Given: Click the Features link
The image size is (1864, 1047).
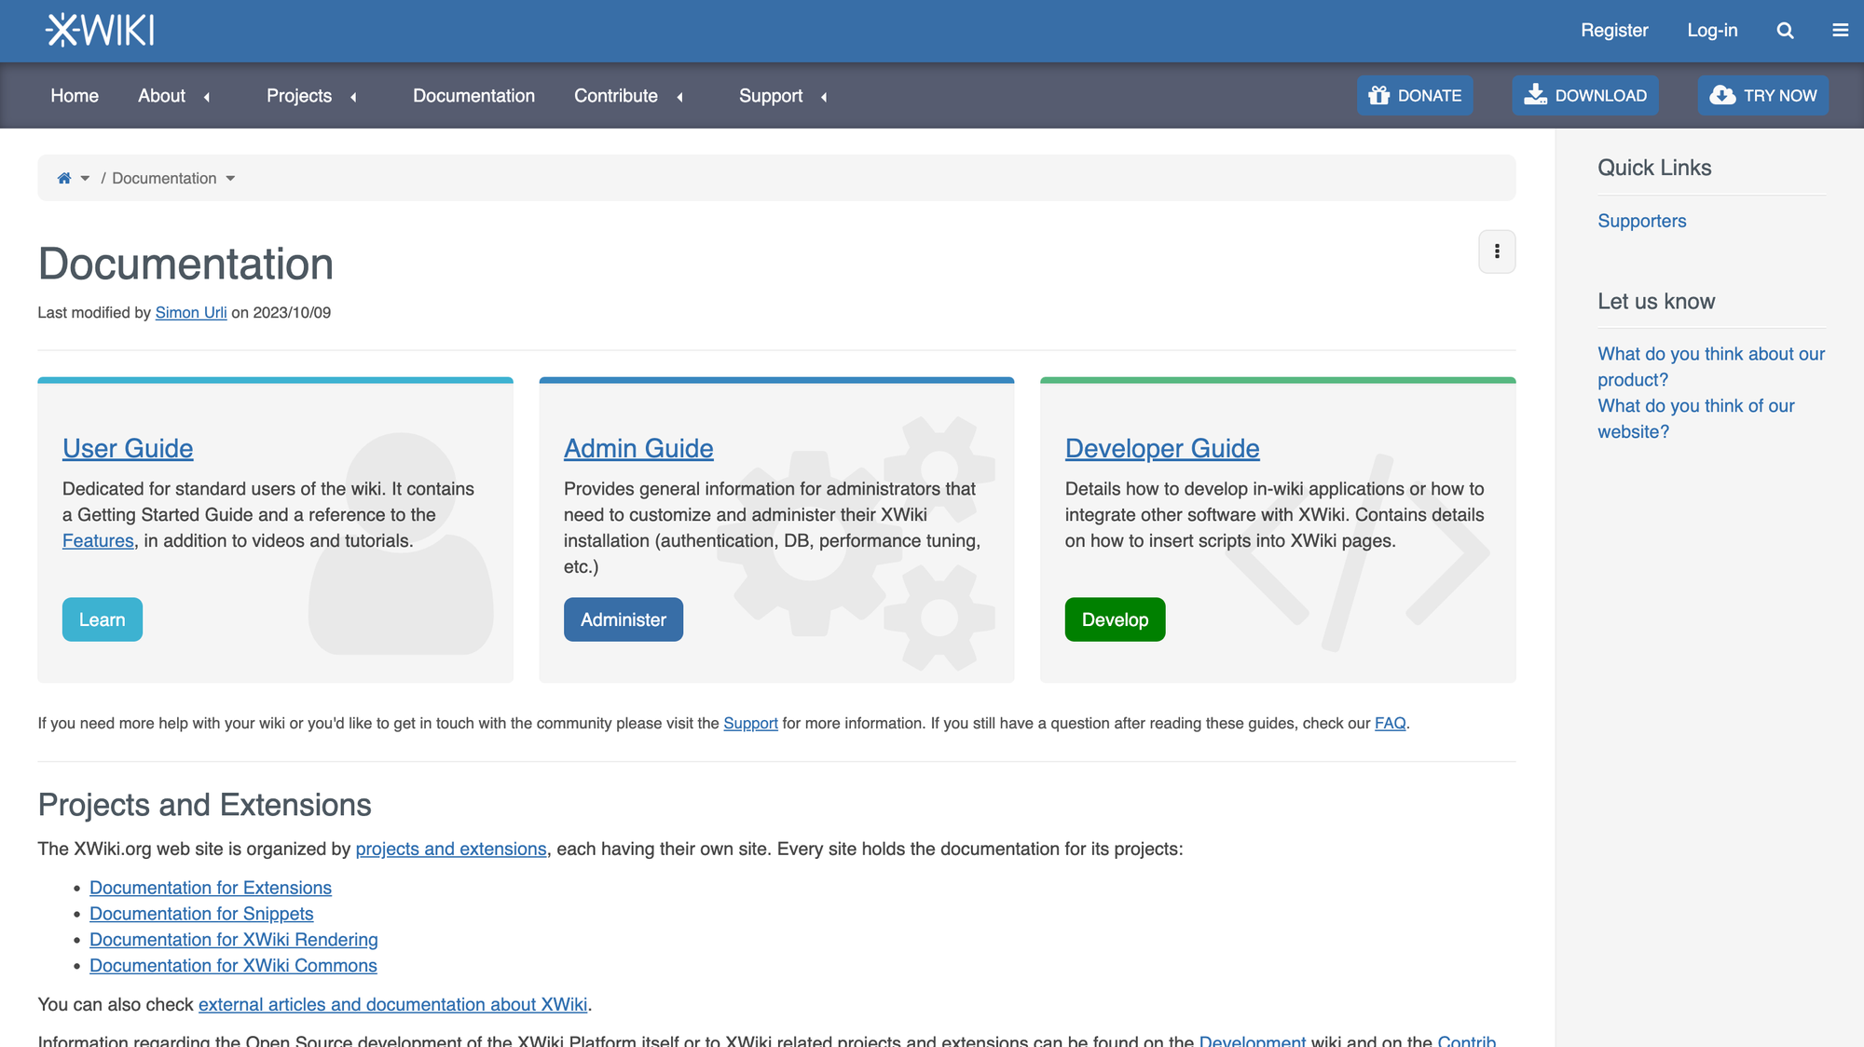Looking at the screenshot, I should click(98, 541).
